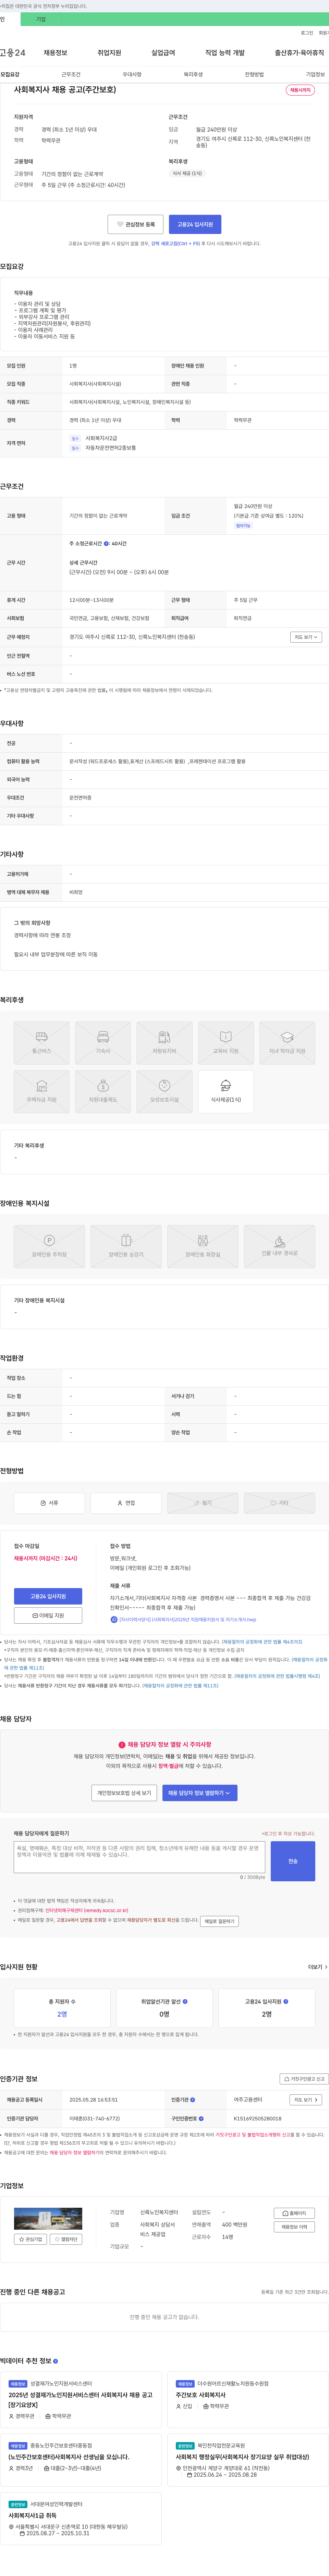329x2576 pixels.
Task: Click the 자녀 학자금 지원 benefit icon
Action: 287,1043
